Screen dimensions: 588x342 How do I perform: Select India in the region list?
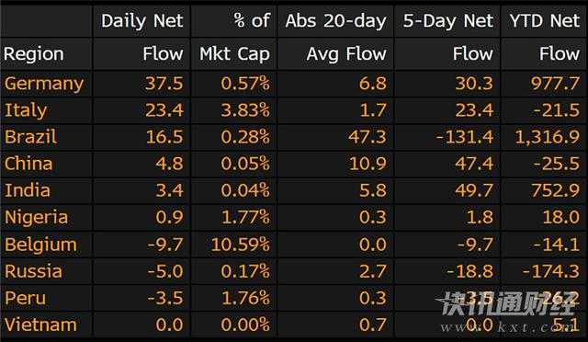click(x=28, y=190)
